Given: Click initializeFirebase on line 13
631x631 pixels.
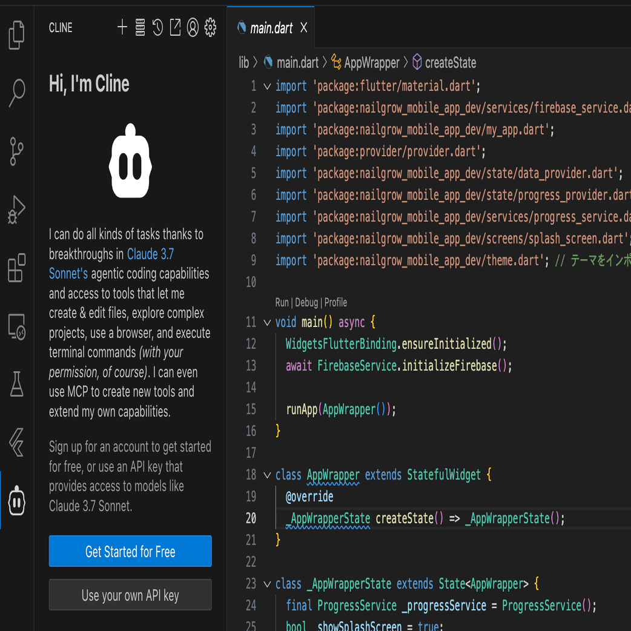Looking at the screenshot, I should pyautogui.click(x=449, y=366).
